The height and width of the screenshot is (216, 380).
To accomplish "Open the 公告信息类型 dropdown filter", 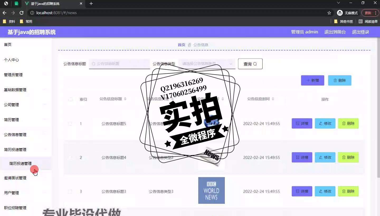I will point(207,64).
